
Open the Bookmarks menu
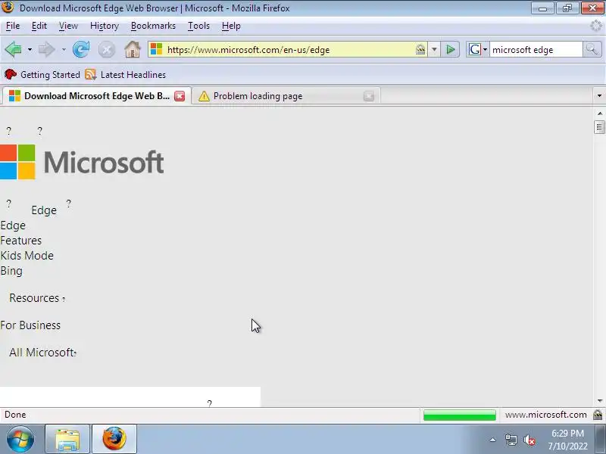pos(153,26)
